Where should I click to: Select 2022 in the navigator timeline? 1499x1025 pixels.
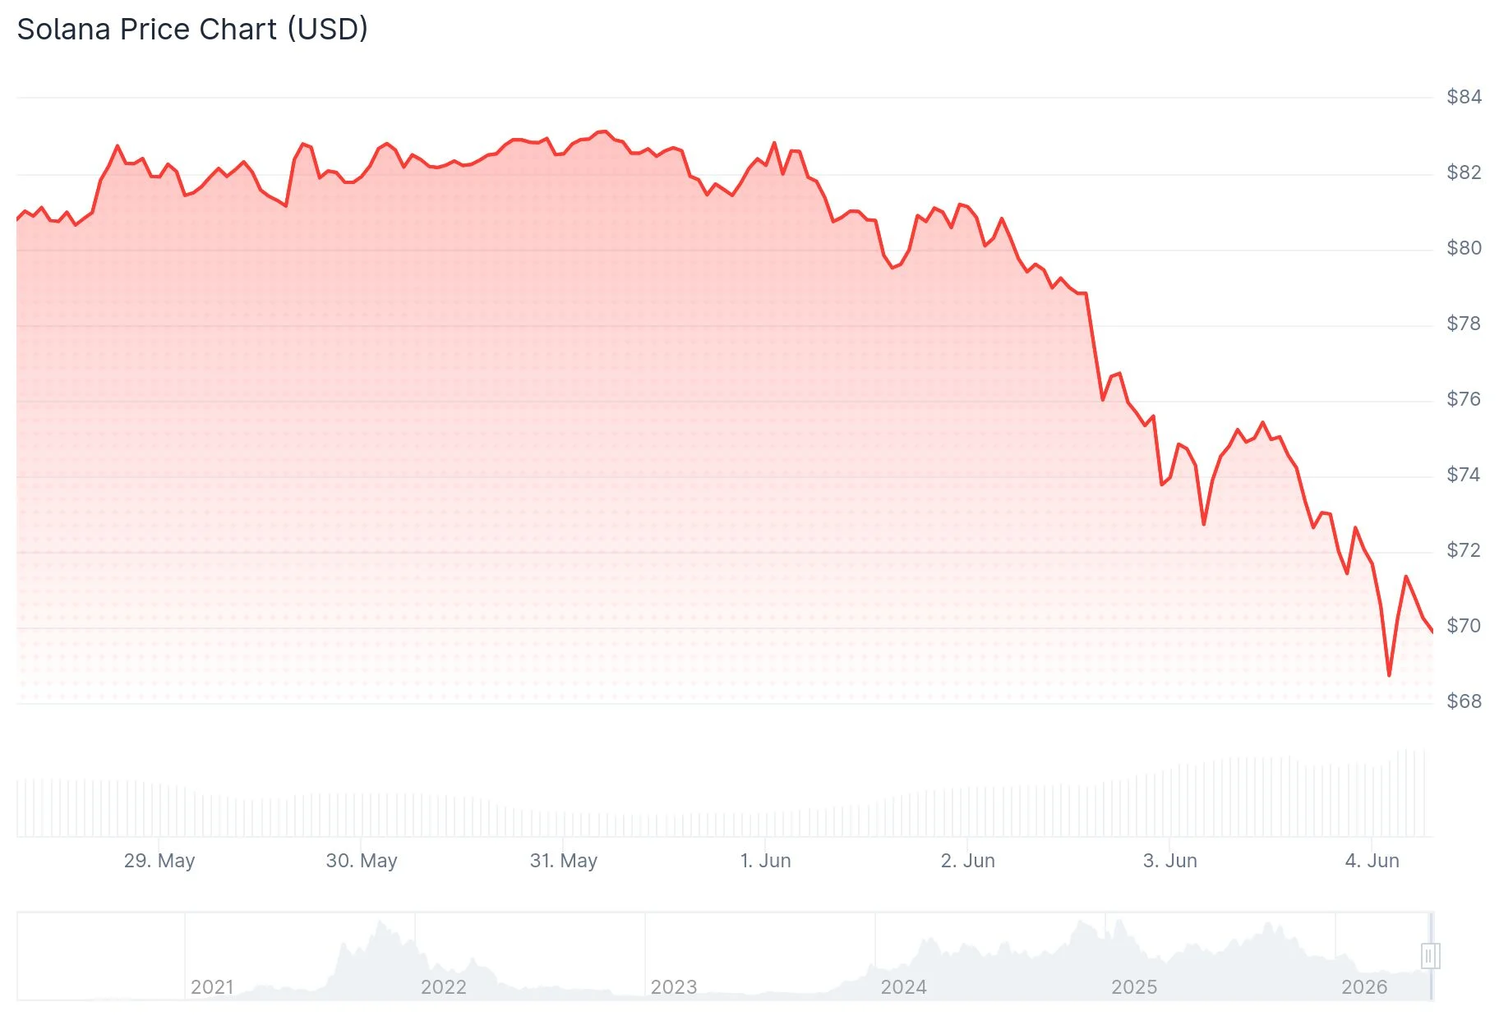444,987
